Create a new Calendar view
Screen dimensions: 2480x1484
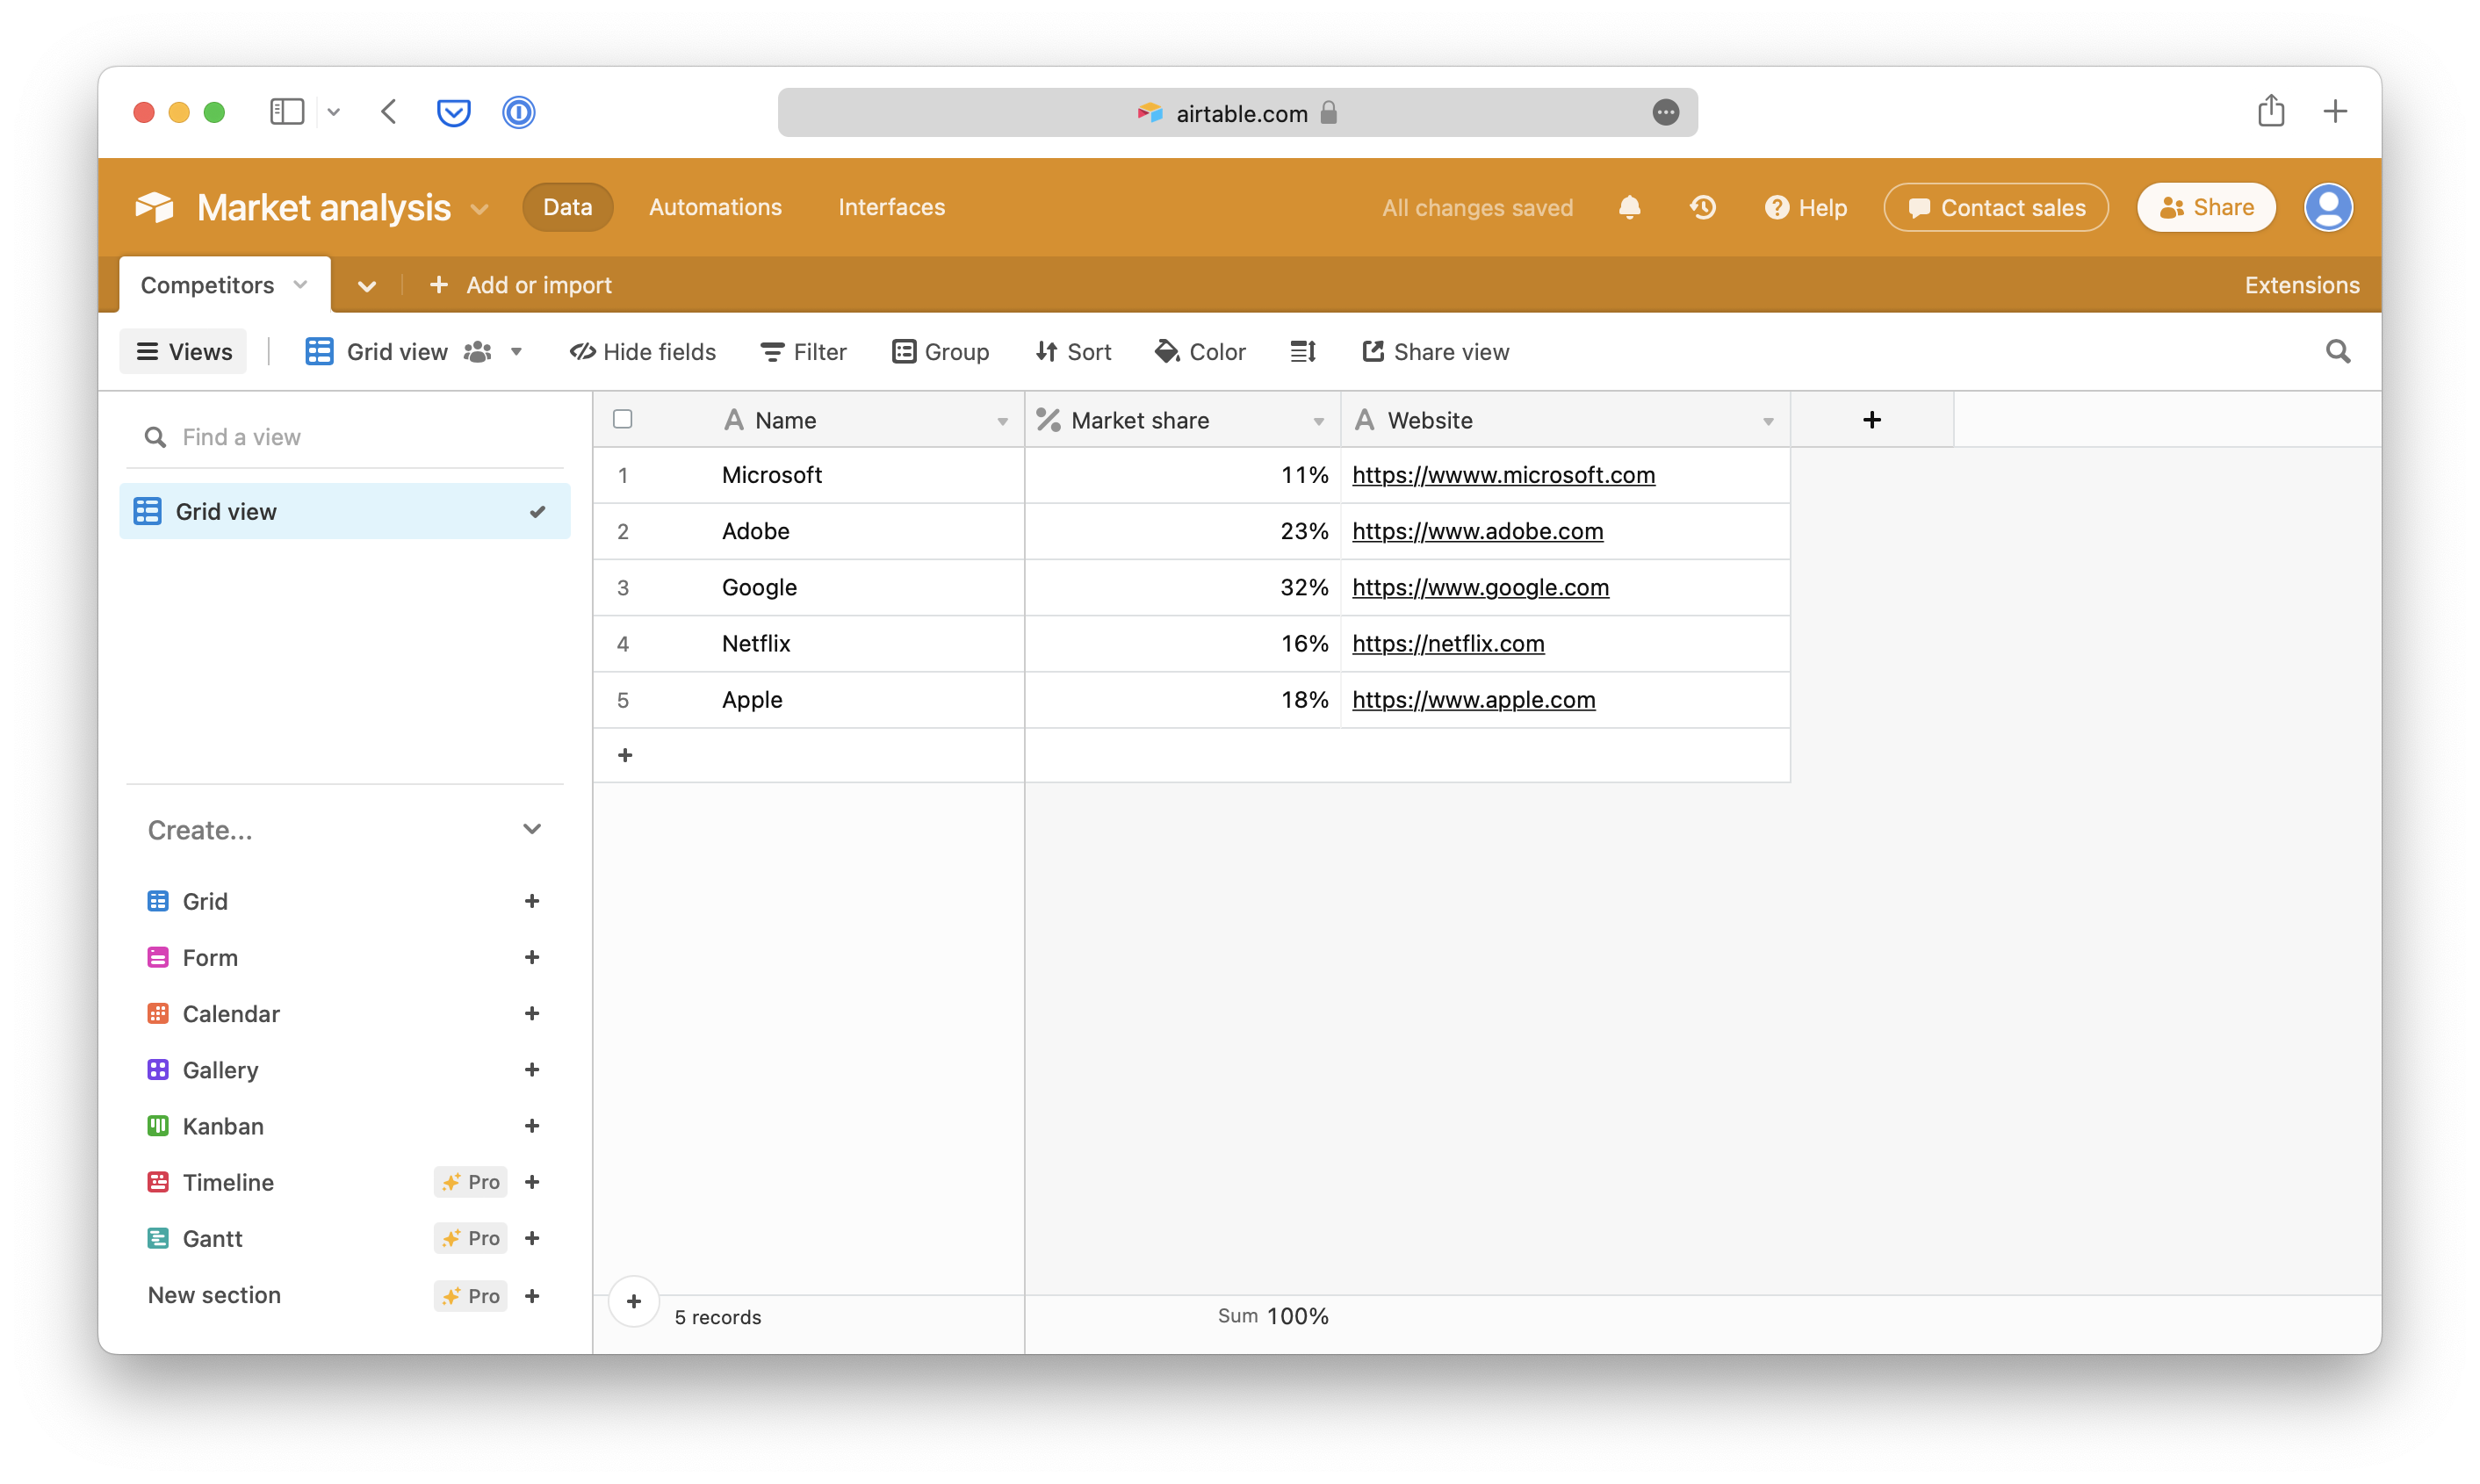(x=532, y=1013)
